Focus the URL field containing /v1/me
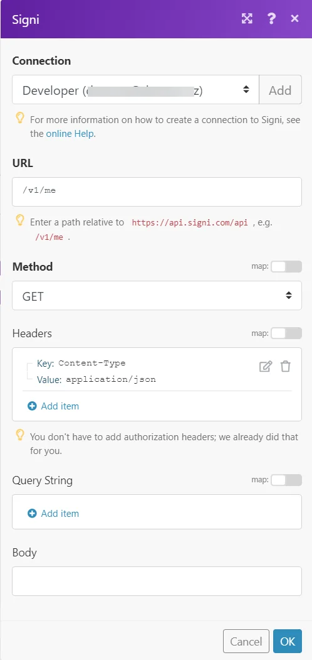The image size is (312, 660). [x=157, y=192]
